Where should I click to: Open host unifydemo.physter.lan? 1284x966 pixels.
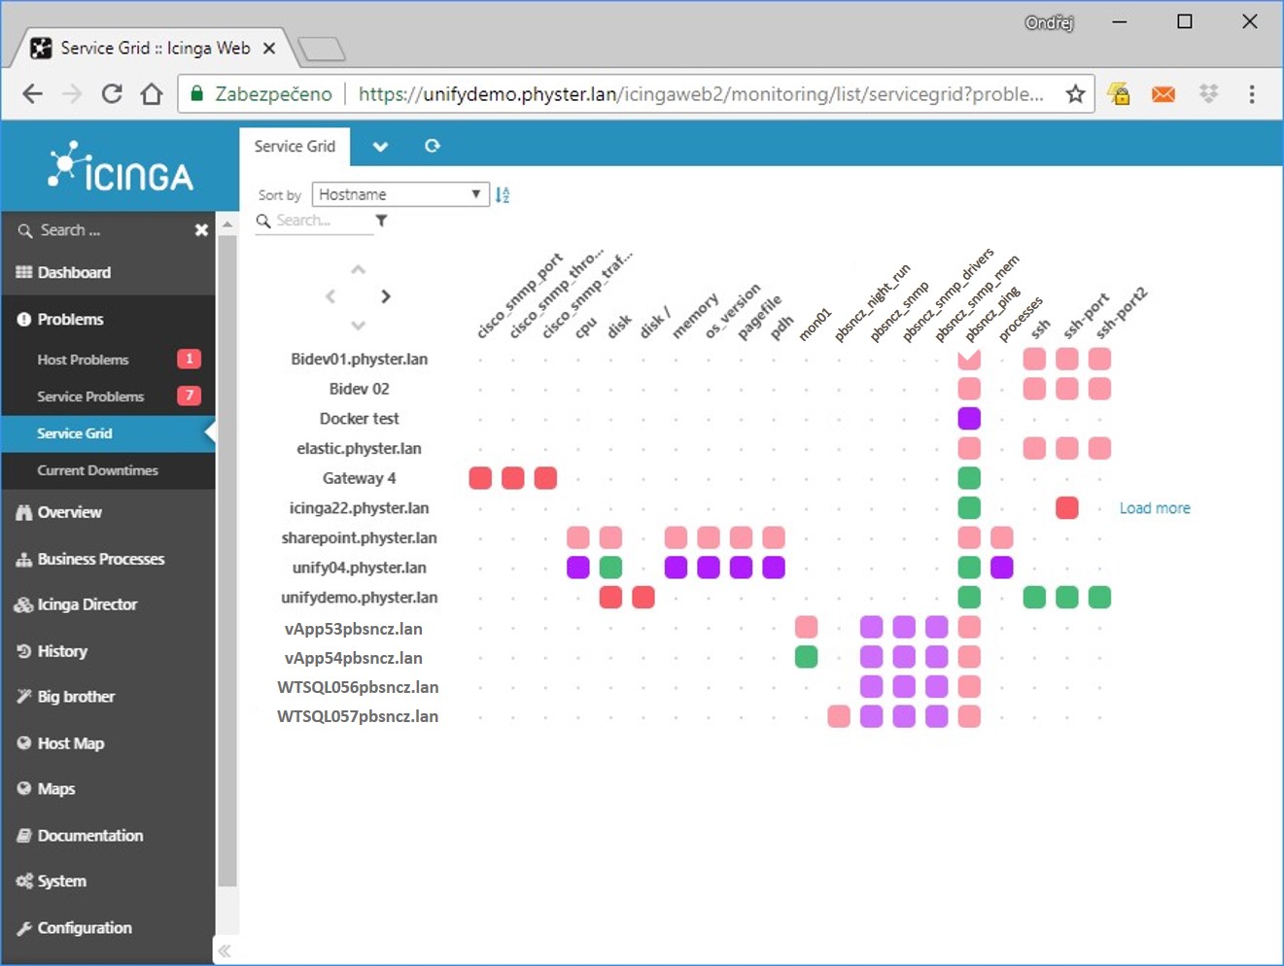(359, 598)
